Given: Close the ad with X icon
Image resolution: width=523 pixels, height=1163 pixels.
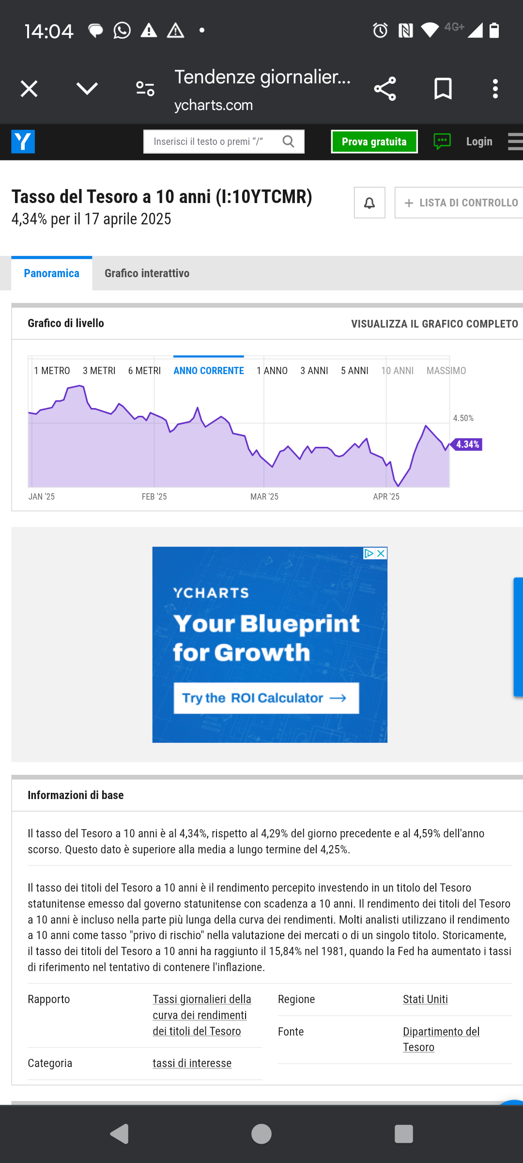Looking at the screenshot, I should coord(381,553).
